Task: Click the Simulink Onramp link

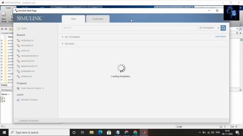Action: 29,100
